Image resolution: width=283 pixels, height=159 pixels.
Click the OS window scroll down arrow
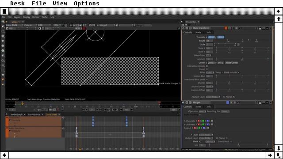pos(279,148)
